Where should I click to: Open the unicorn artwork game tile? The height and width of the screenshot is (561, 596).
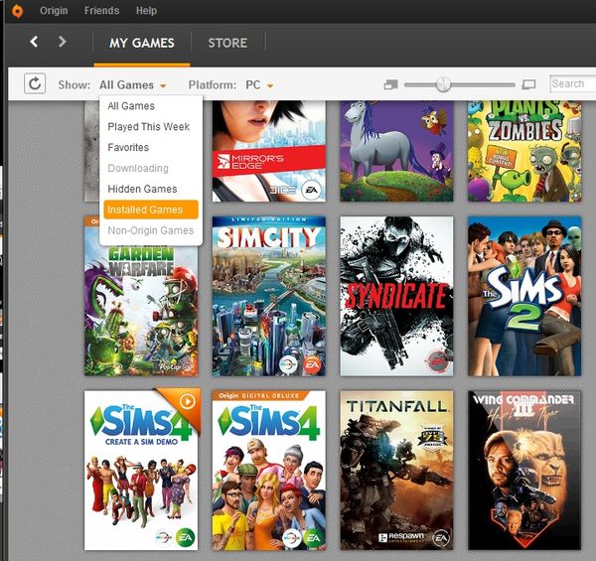point(396,151)
